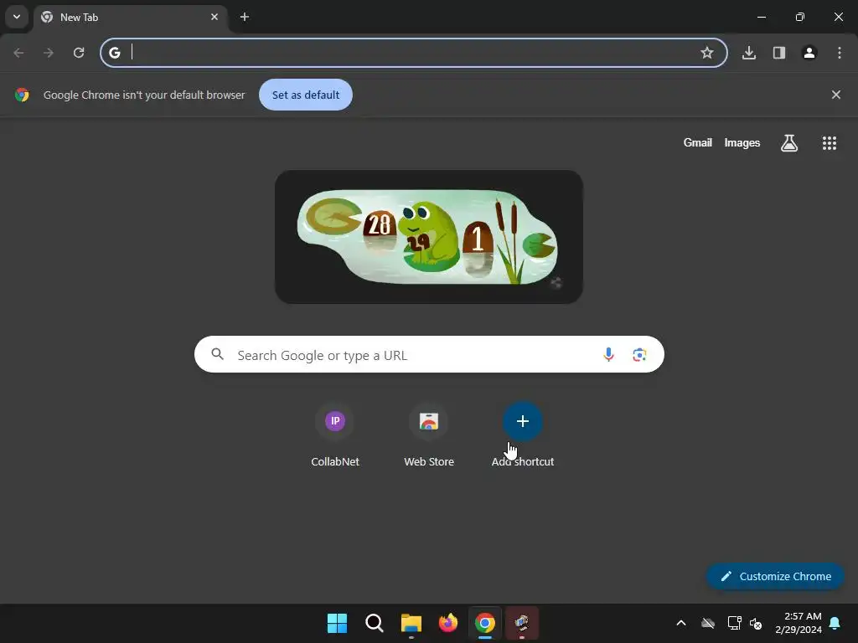Search by image with Lens icon

(639, 354)
